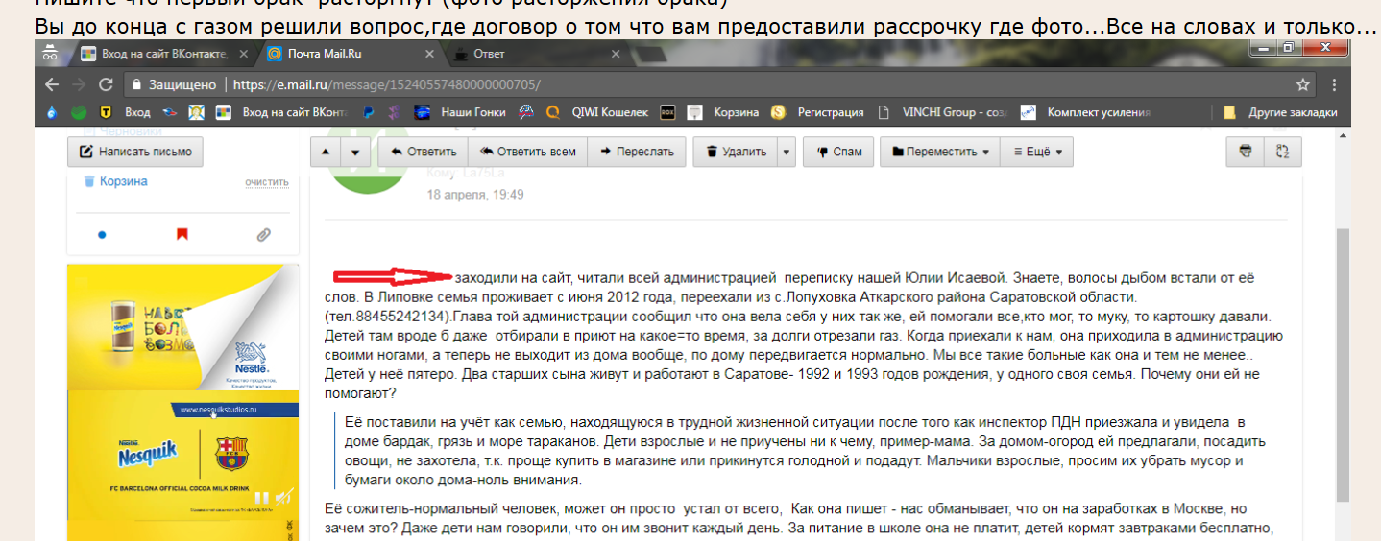Mark the message as Спам
1381x541 pixels.
click(838, 152)
